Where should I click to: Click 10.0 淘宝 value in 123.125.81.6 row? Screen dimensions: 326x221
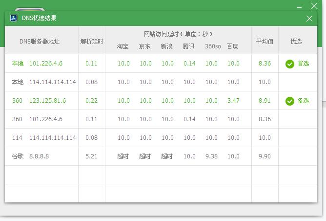(x=123, y=100)
